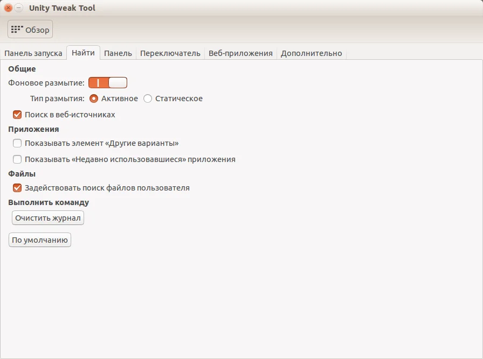Toggle the Фоновое размытие switch
Image resolution: width=483 pixels, height=359 pixels.
coord(108,83)
